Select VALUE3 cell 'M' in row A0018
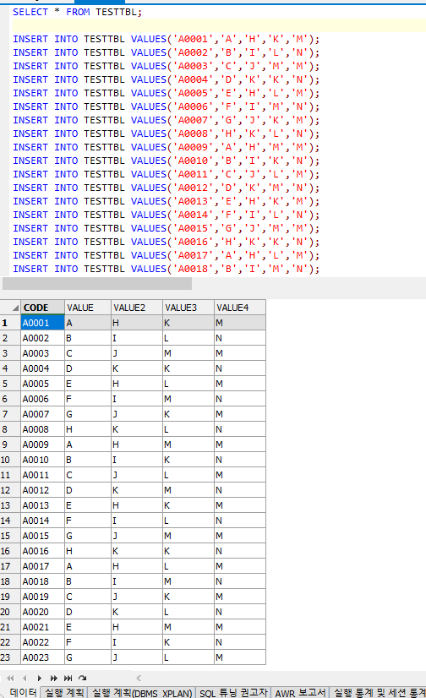 pyautogui.click(x=188, y=581)
